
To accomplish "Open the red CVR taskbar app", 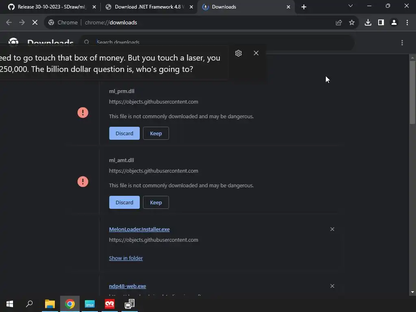I will click(110, 304).
